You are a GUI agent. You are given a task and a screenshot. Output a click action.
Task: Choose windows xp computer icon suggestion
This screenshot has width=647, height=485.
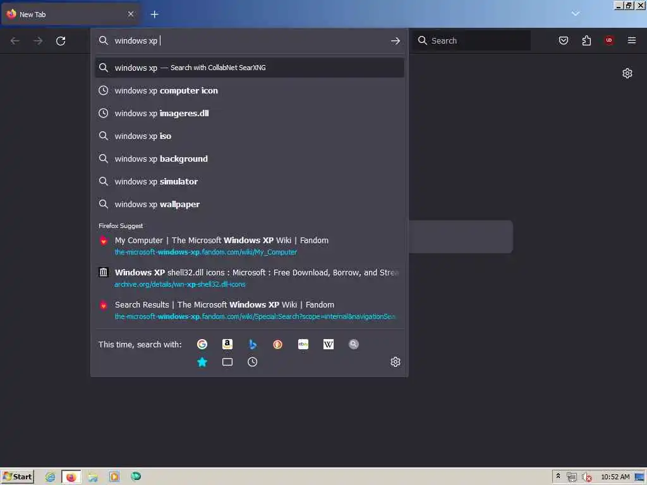[250, 90]
